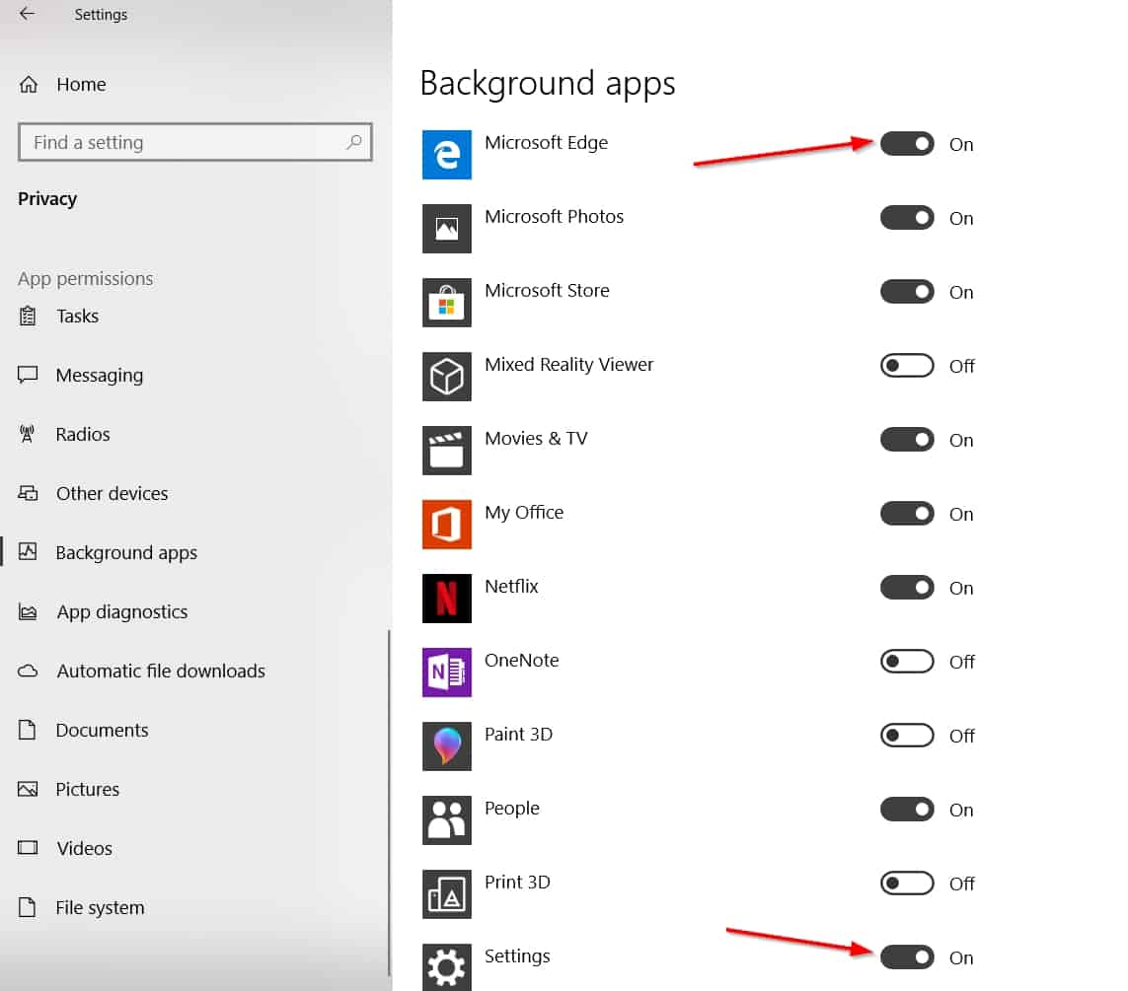1128x991 pixels.
Task: Click the back arrow in Settings
Action: point(27,14)
